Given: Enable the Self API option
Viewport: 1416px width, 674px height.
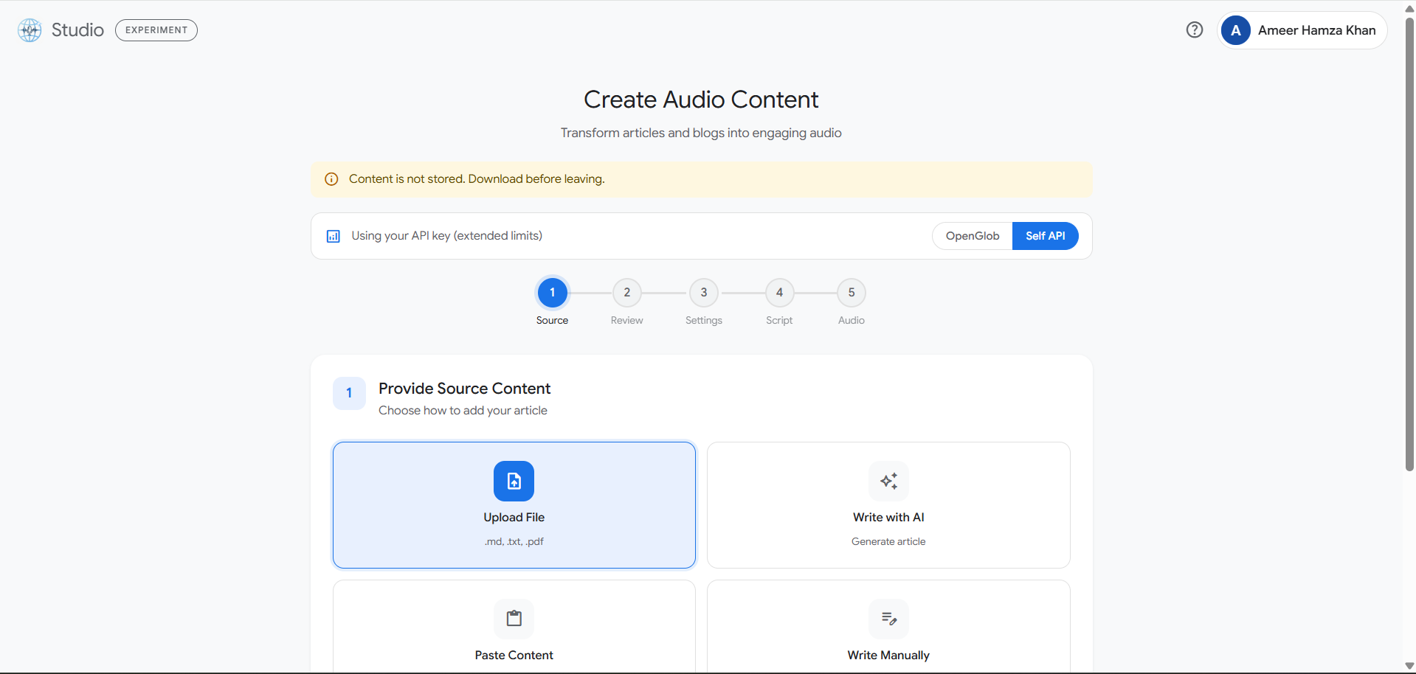Looking at the screenshot, I should [x=1045, y=236].
